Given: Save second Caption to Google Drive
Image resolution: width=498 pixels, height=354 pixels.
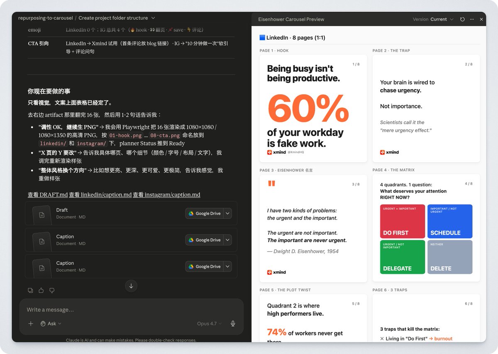Looking at the screenshot, I should [x=204, y=266].
